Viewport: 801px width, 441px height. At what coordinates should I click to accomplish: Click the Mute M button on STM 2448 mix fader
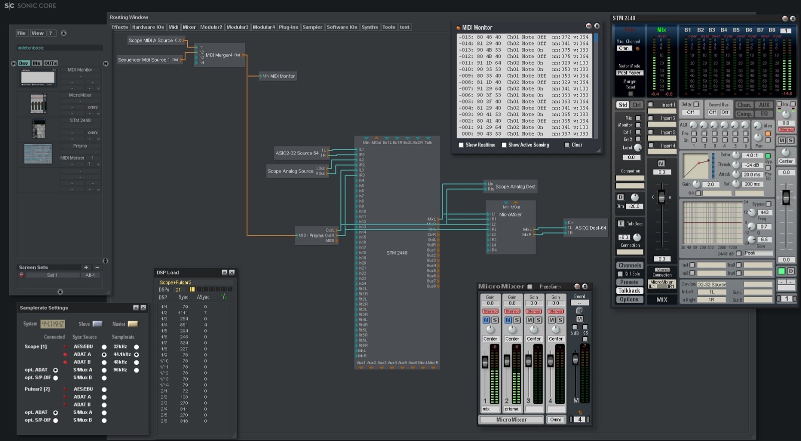[661, 163]
